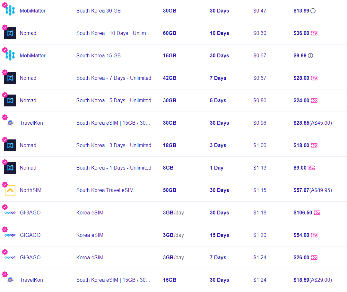Viewport: 347px width, 292px height.
Task: Open the South Korea Travel eSIM plan
Action: (x=105, y=190)
